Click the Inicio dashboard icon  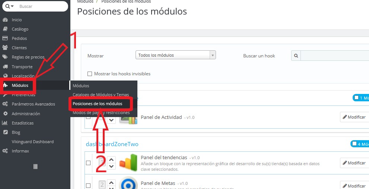5,20
